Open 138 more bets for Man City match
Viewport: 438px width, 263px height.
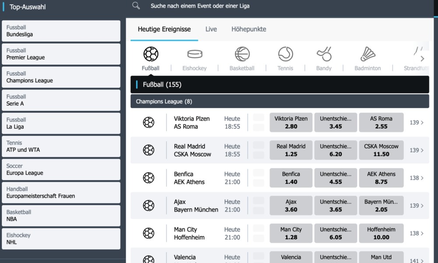coord(417,233)
